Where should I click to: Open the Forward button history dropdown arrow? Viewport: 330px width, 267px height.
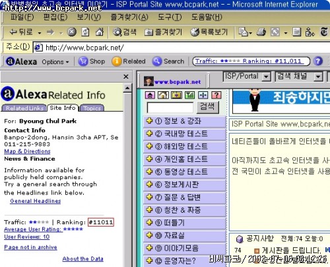coord(61,33)
